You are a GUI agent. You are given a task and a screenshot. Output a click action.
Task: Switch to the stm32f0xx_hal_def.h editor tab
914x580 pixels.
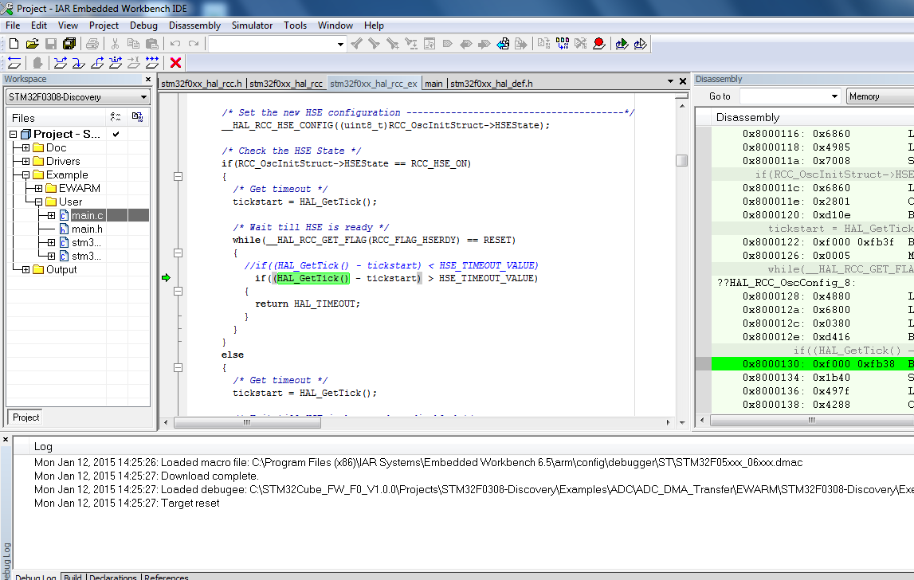point(492,84)
